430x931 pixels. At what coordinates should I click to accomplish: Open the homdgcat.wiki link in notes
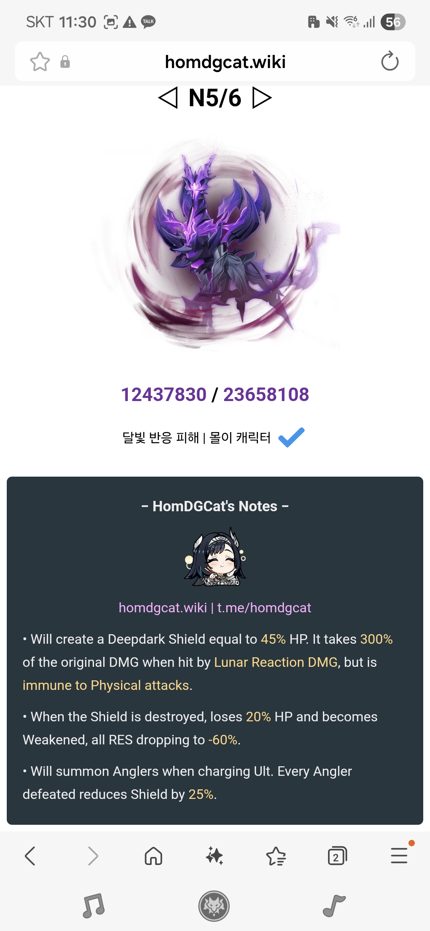[162, 608]
